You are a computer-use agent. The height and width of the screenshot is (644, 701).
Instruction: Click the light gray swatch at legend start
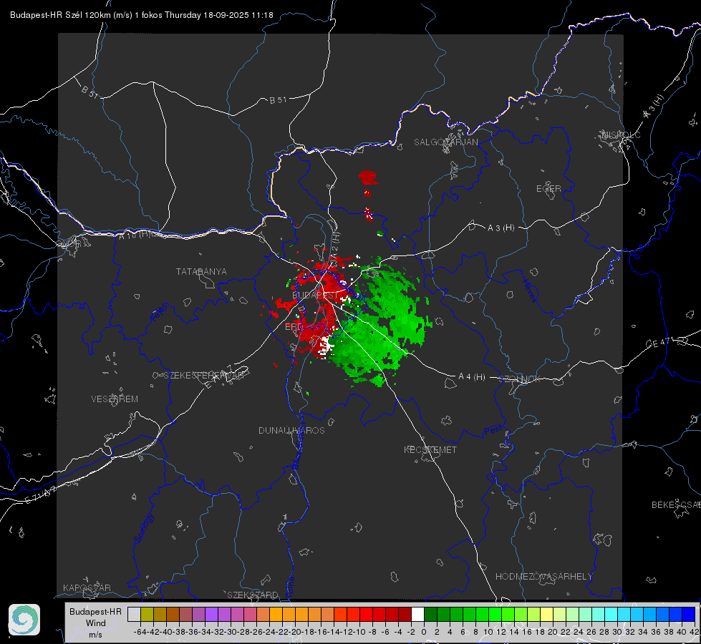click(134, 614)
